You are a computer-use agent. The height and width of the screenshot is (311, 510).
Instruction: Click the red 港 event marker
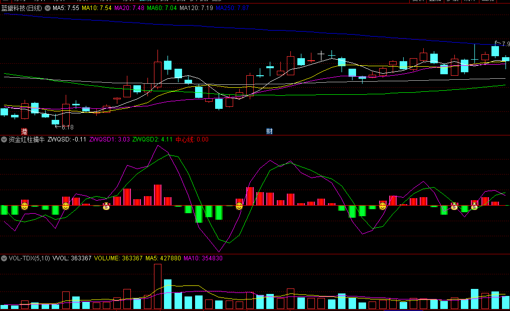[x=25, y=131]
